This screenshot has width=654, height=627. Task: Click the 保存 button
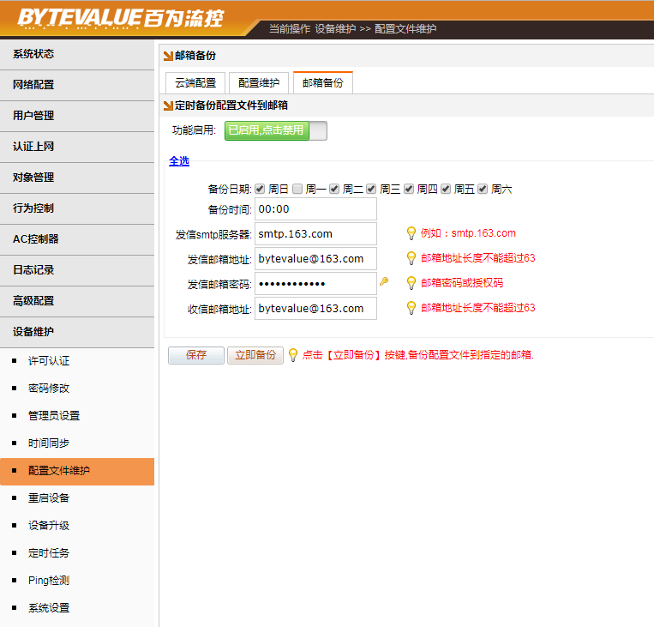(x=196, y=355)
